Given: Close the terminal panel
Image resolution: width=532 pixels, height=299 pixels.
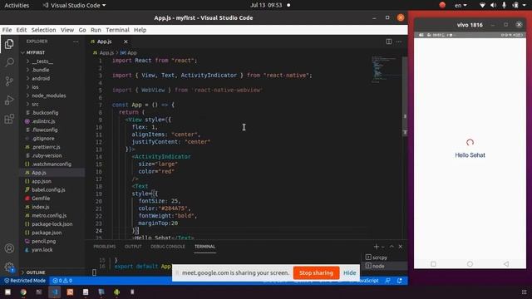Looking at the screenshot, I should pos(401,247).
